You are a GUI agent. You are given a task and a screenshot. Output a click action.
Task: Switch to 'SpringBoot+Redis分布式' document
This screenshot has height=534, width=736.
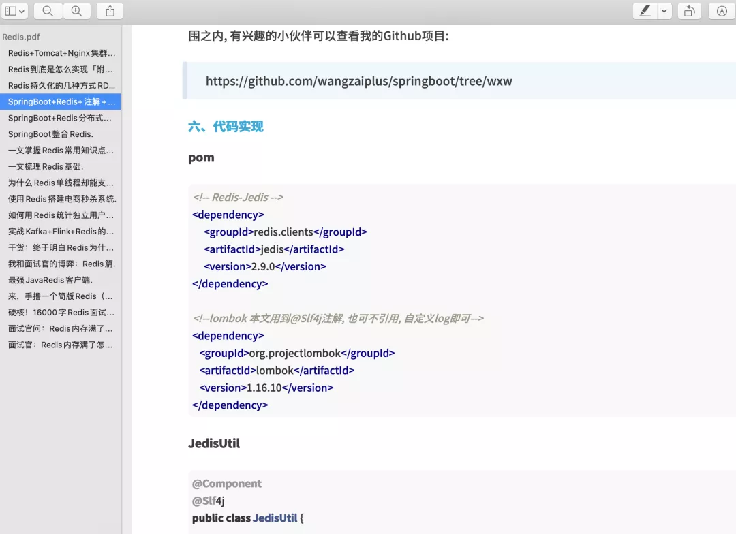pos(59,118)
